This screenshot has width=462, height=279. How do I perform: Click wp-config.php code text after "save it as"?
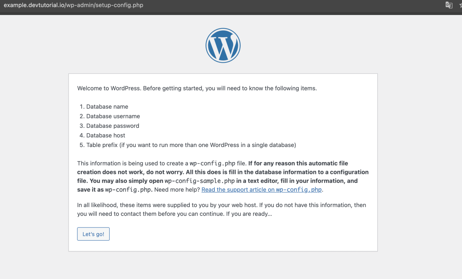pyautogui.click(x=128, y=190)
